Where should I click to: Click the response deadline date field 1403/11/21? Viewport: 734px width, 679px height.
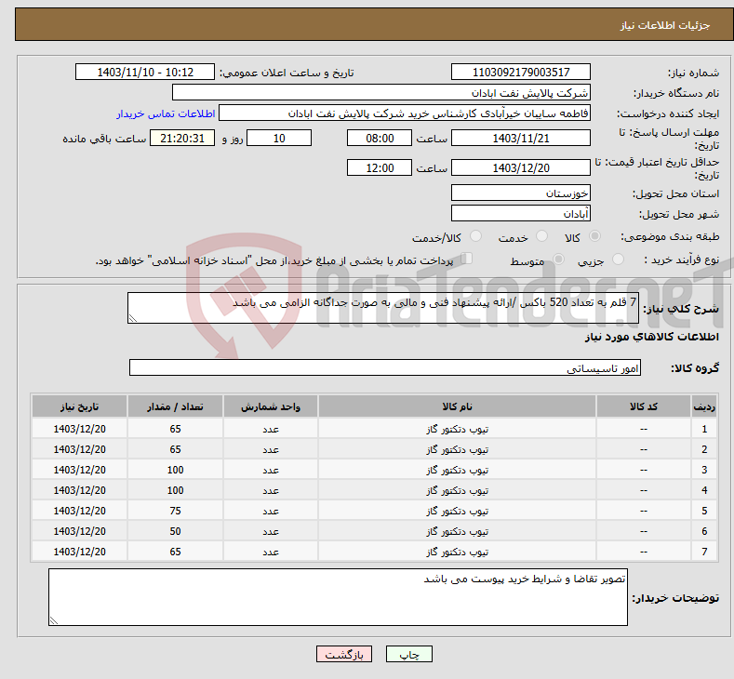521,138
